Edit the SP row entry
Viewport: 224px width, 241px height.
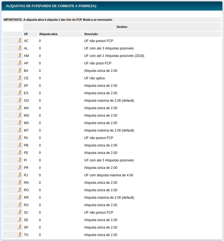(19, 227)
